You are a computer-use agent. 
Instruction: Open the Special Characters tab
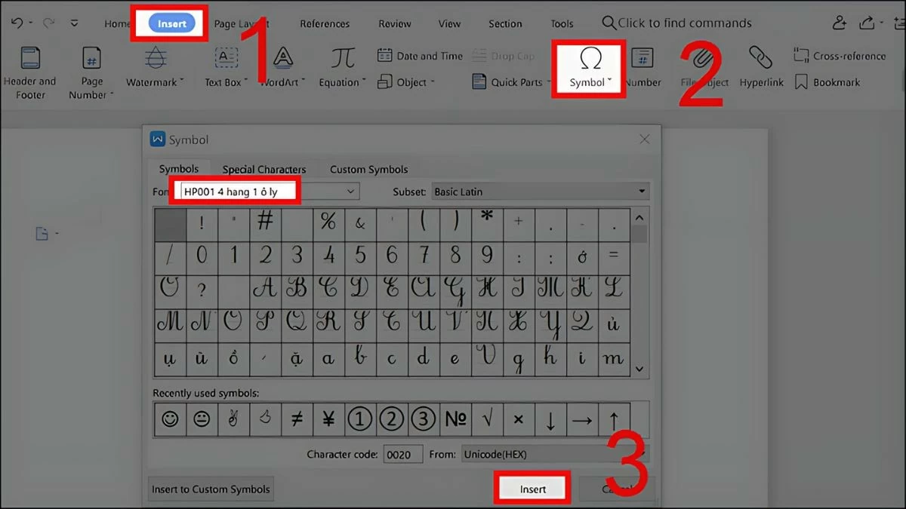(x=264, y=170)
